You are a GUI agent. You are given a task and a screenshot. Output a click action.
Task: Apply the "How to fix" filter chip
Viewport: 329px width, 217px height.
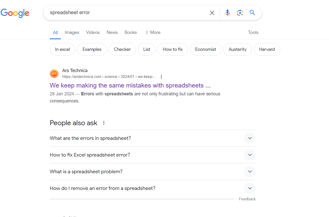(x=173, y=49)
